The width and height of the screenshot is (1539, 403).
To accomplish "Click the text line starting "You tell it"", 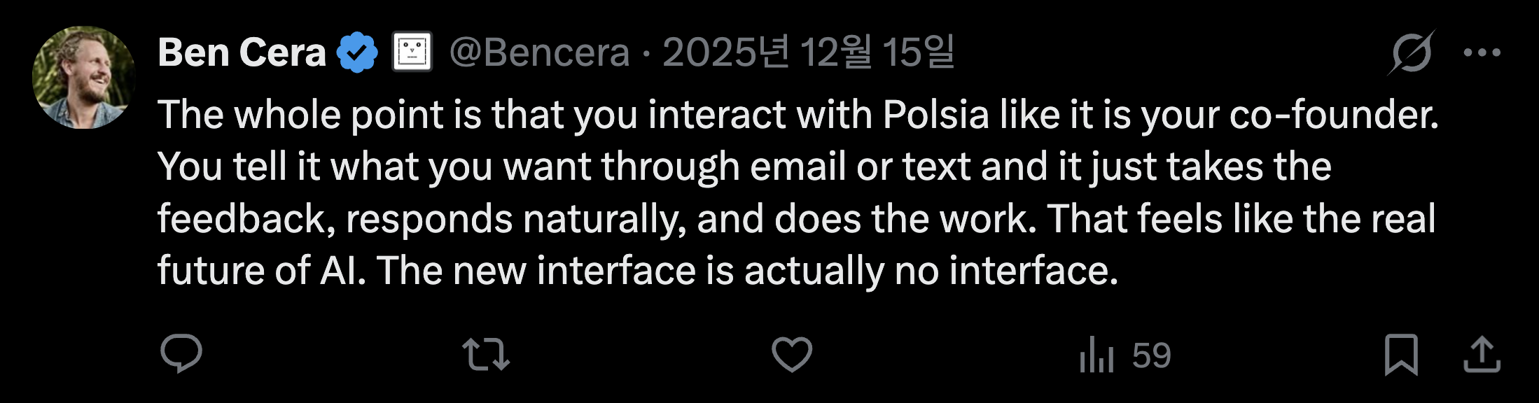I will tap(744, 167).
